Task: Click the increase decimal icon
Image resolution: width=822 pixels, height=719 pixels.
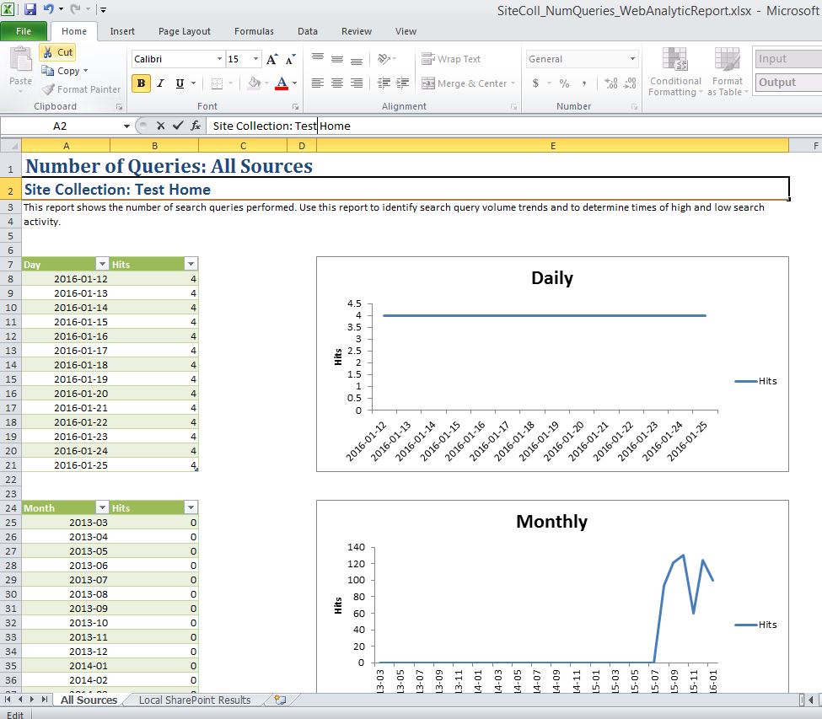Action: 610,83
